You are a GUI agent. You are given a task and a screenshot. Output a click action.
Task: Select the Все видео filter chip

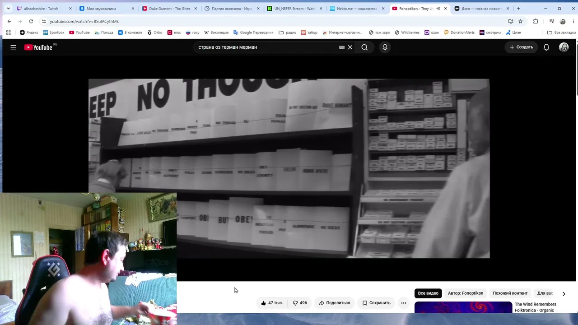[x=428, y=293]
